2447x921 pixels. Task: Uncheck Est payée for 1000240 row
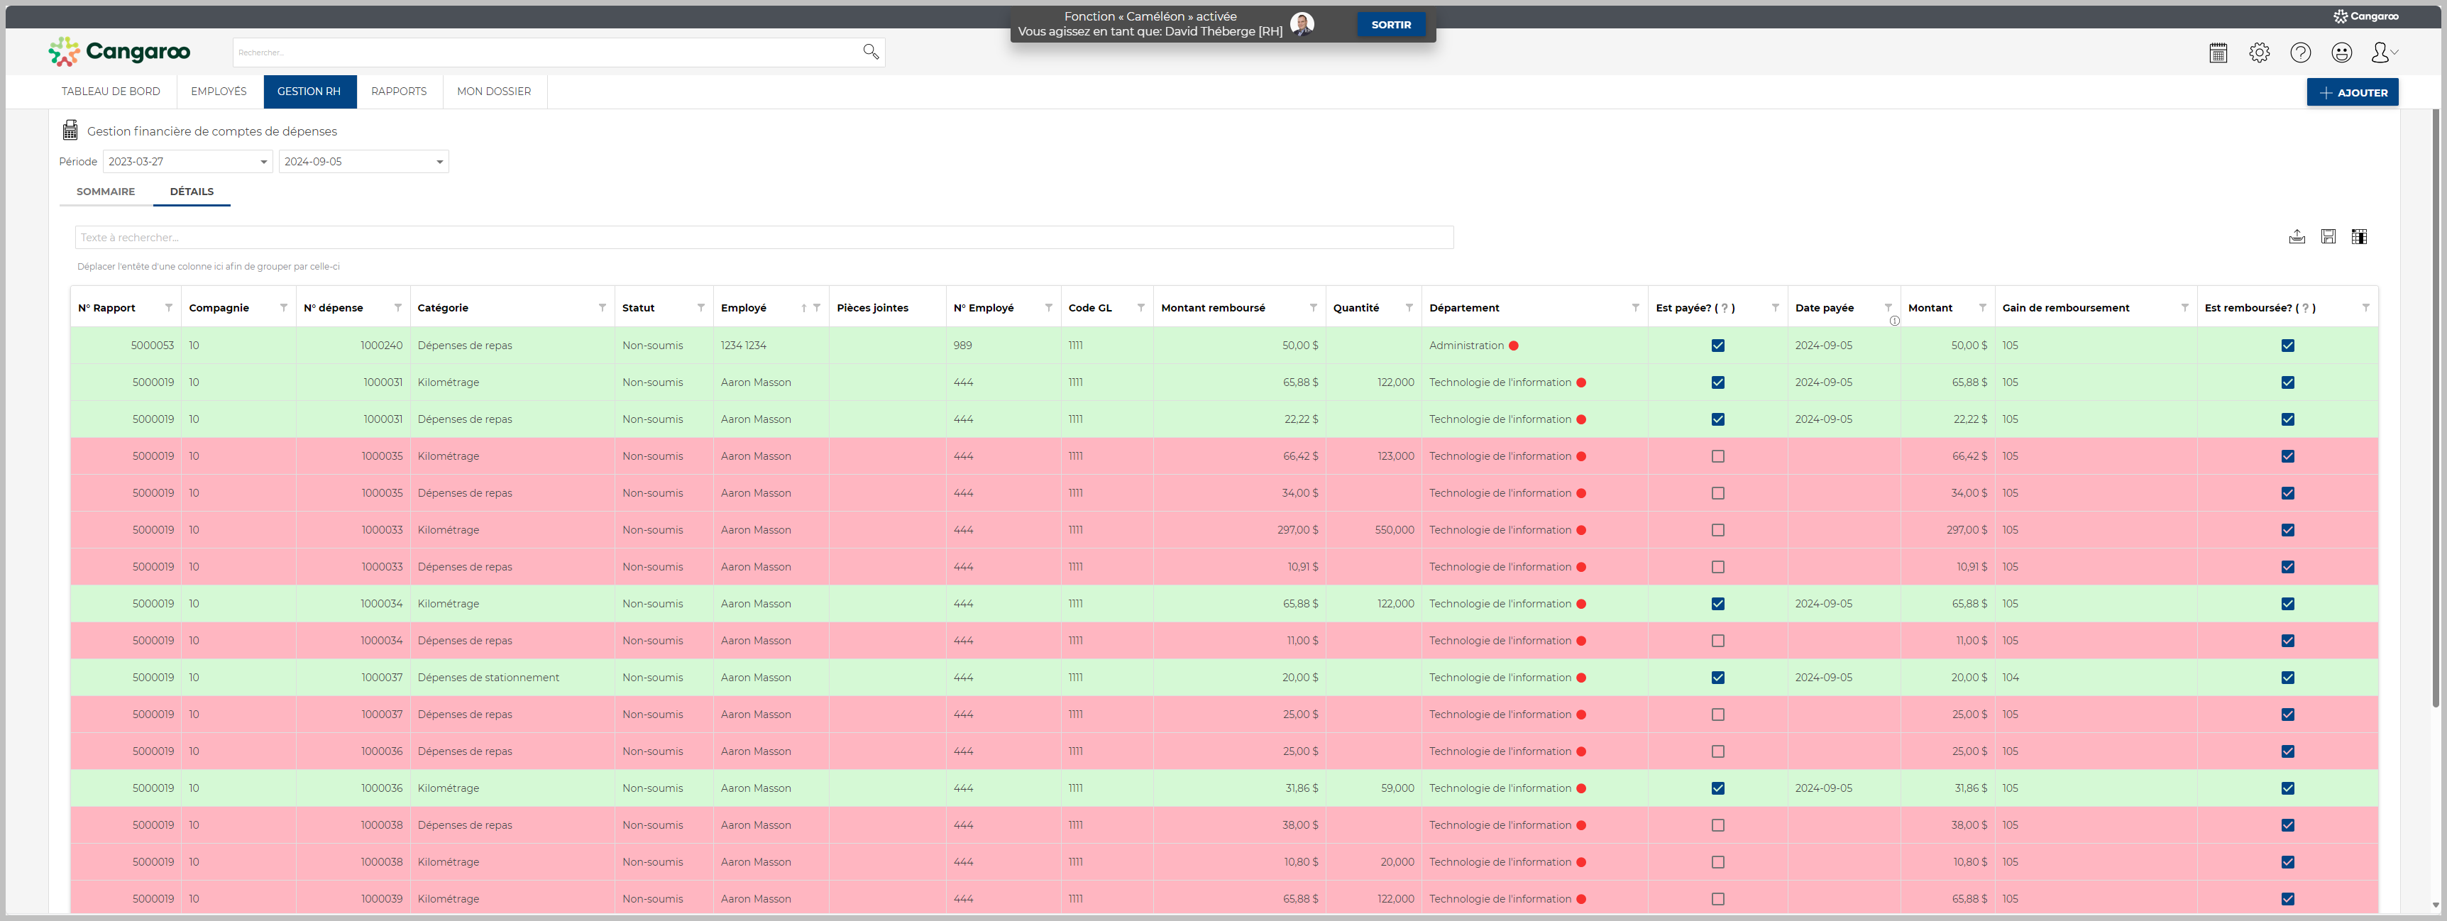1717,346
